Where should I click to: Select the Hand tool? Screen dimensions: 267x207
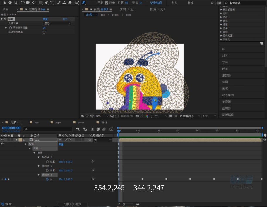[10, 3]
